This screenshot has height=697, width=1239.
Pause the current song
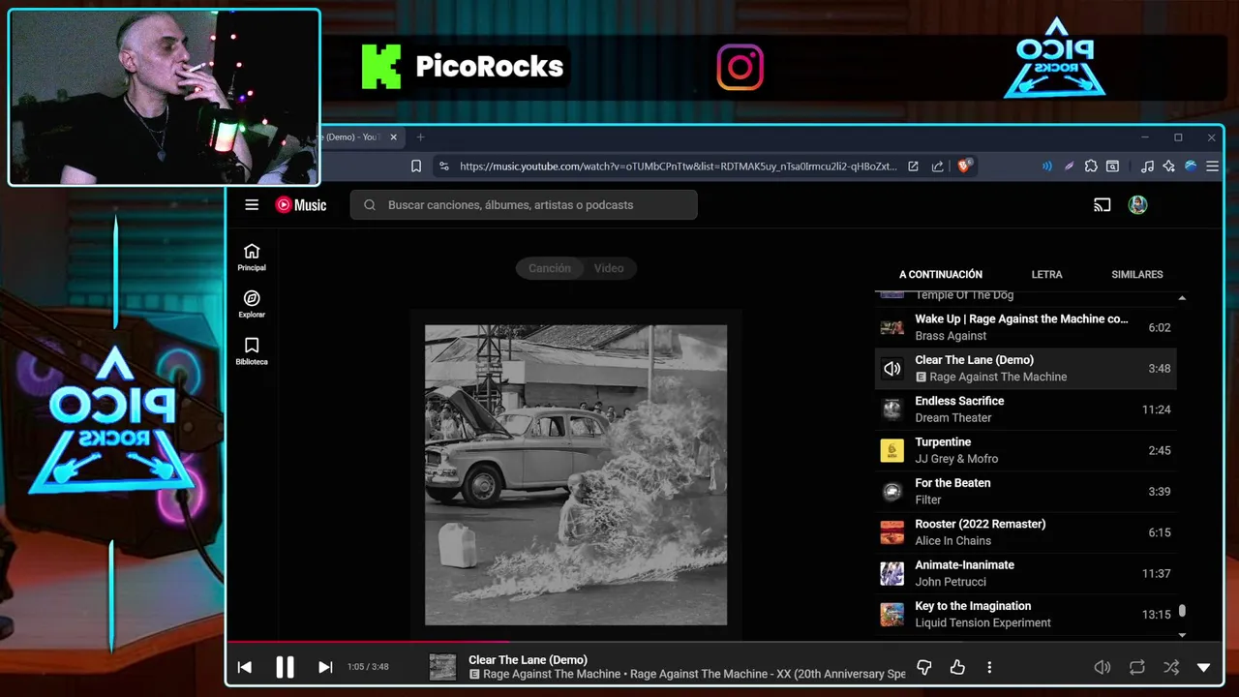coord(285,667)
